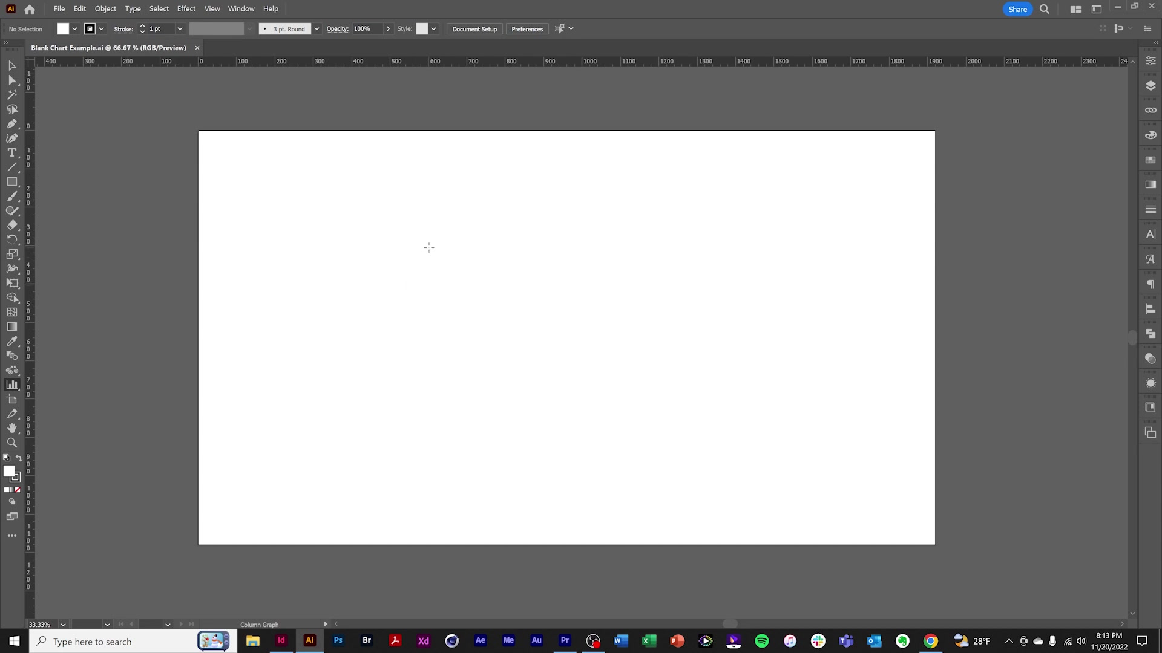Image resolution: width=1162 pixels, height=653 pixels.
Task: Pick the Type tool
Action: [11, 153]
